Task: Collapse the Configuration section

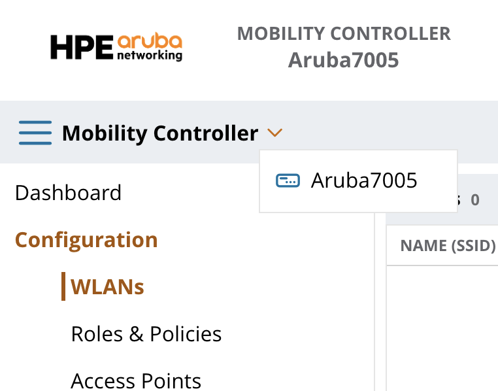Action: pos(86,240)
